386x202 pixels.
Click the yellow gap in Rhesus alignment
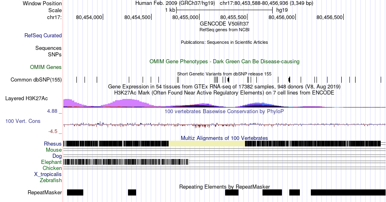click(x=207, y=144)
